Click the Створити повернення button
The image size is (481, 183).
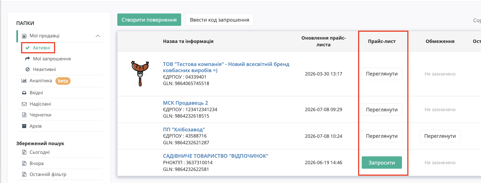tap(149, 20)
